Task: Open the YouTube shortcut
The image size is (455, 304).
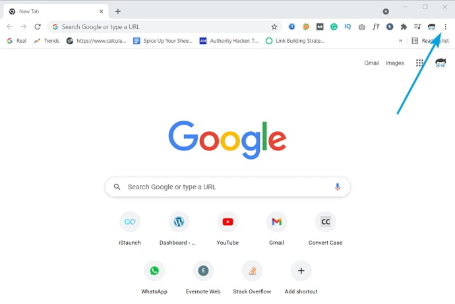Action: tap(228, 229)
